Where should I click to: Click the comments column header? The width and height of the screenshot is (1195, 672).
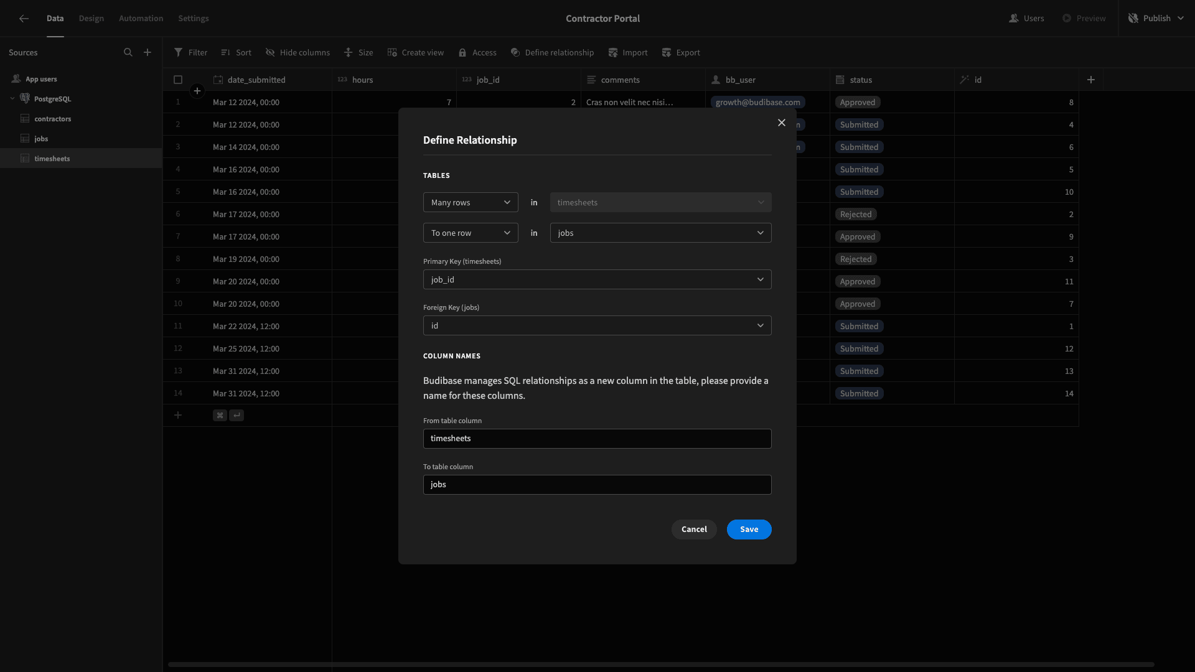click(x=643, y=80)
